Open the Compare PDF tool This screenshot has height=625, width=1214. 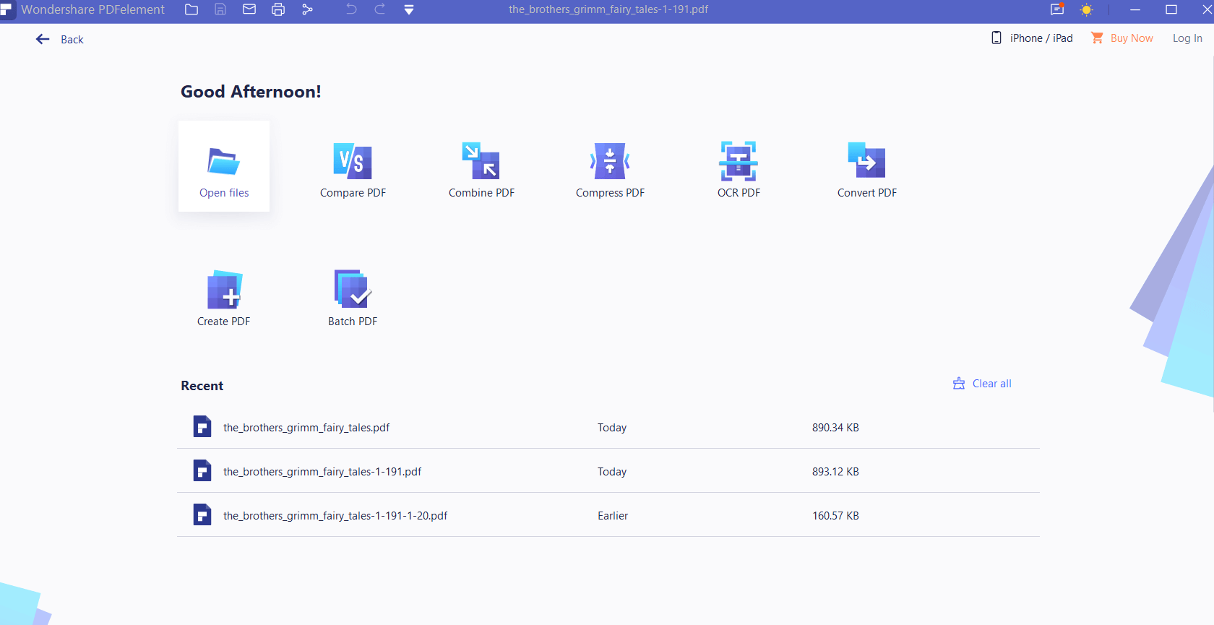coord(353,169)
